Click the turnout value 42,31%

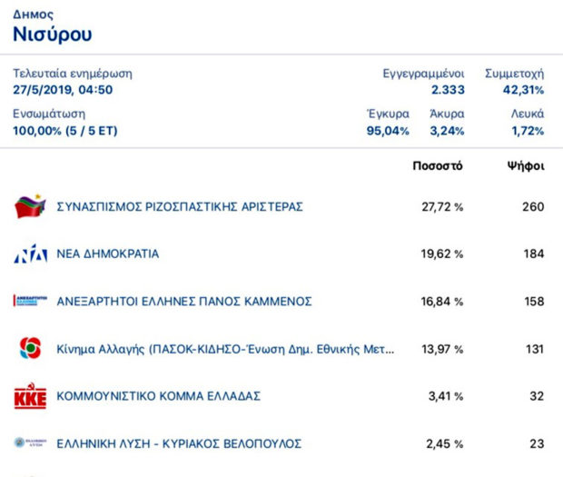(x=524, y=90)
